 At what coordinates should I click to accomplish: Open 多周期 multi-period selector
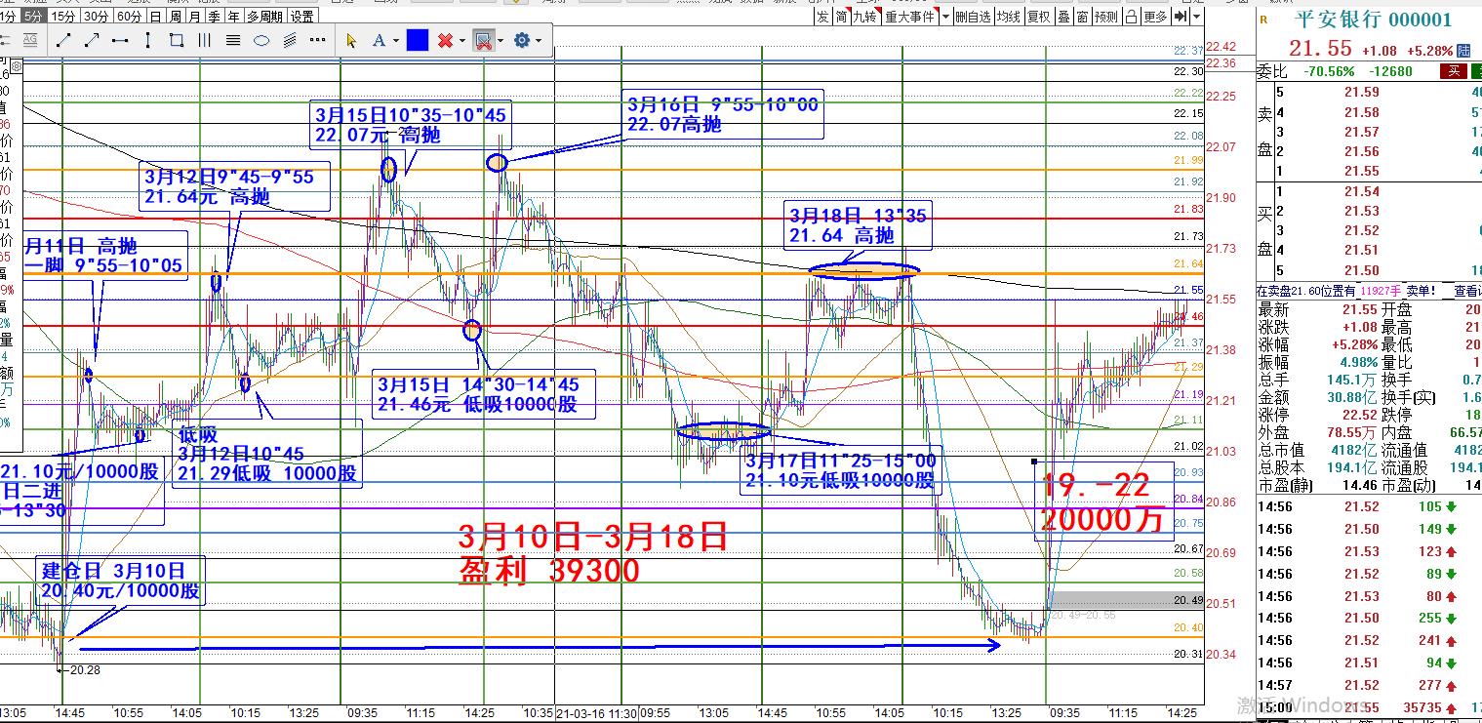click(265, 17)
